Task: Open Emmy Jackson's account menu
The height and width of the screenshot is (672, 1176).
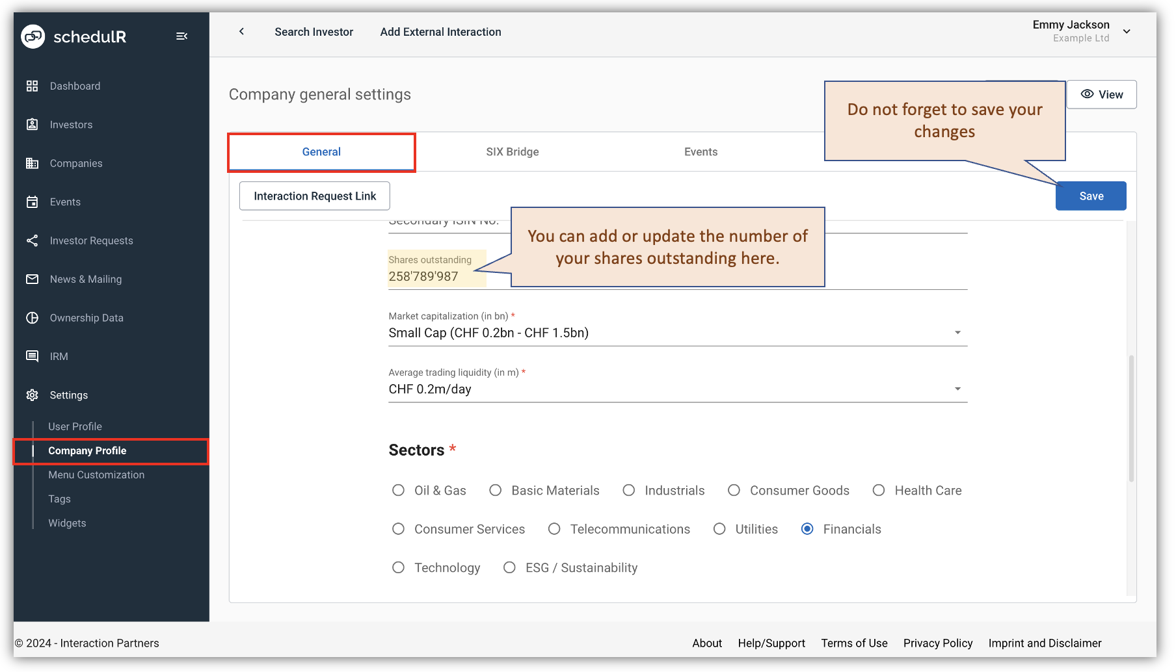Action: click(x=1127, y=31)
